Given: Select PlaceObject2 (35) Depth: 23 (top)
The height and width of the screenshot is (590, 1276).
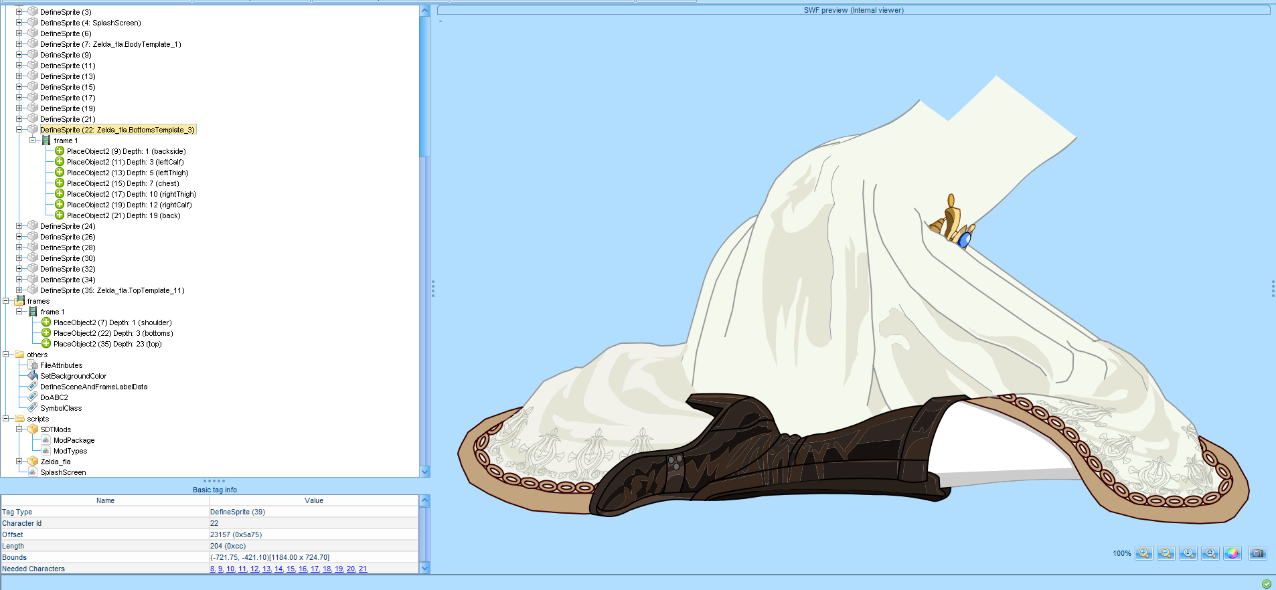Looking at the screenshot, I should [x=107, y=344].
